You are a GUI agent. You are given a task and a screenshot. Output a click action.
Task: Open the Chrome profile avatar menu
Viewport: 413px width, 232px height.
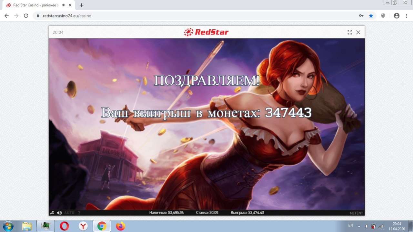(397, 15)
